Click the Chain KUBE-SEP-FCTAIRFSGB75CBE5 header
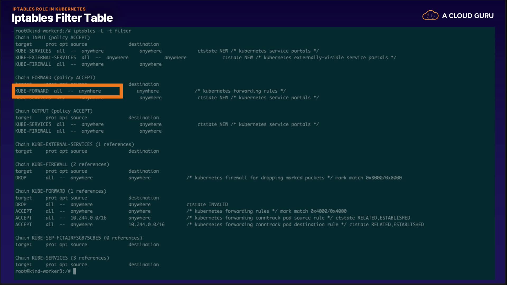507x285 pixels. 79,238
